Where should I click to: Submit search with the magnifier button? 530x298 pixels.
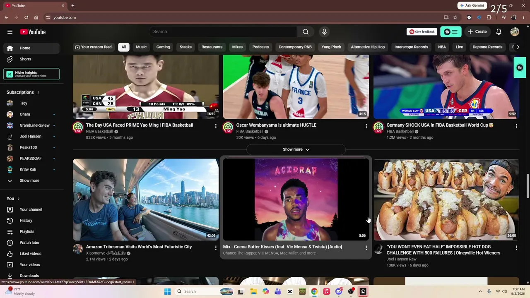[306, 32]
